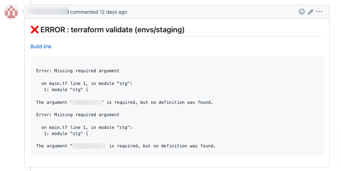Image resolution: width=341 pixels, height=171 pixels.
Task: Click the "terraform validate (envs/staging)" heading
Action: [127, 30]
